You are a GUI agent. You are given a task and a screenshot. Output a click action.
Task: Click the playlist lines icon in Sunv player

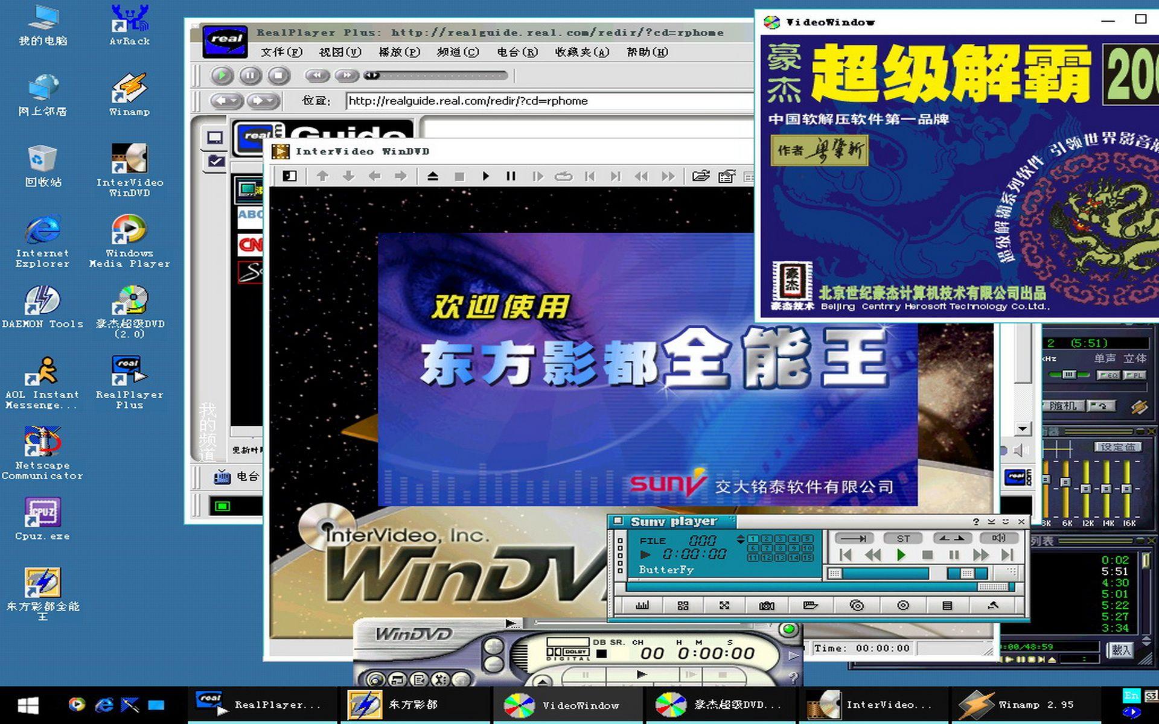pos(947,605)
